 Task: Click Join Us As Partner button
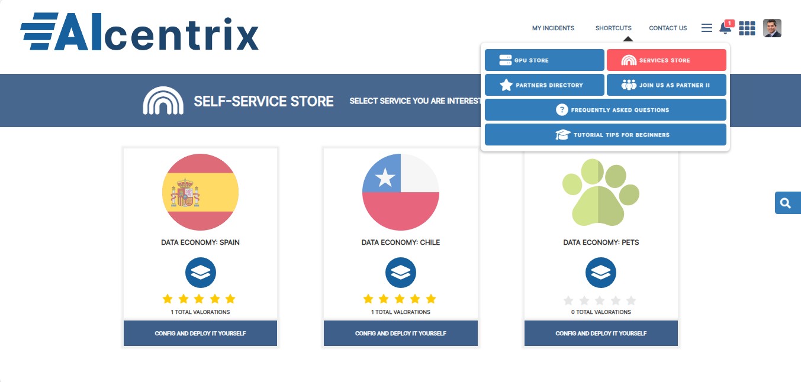coord(666,85)
